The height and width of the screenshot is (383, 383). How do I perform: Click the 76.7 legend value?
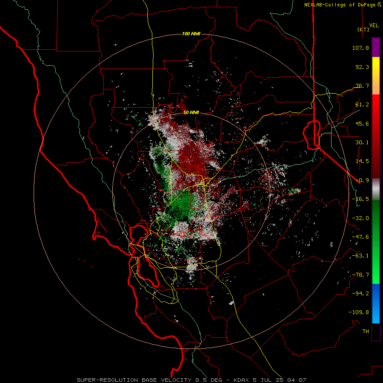click(362, 86)
